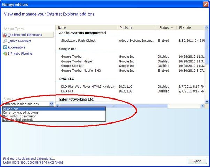Choose All add-ons from Show list
Viewport: 210px width, 167px height.
[x=54, y=109]
